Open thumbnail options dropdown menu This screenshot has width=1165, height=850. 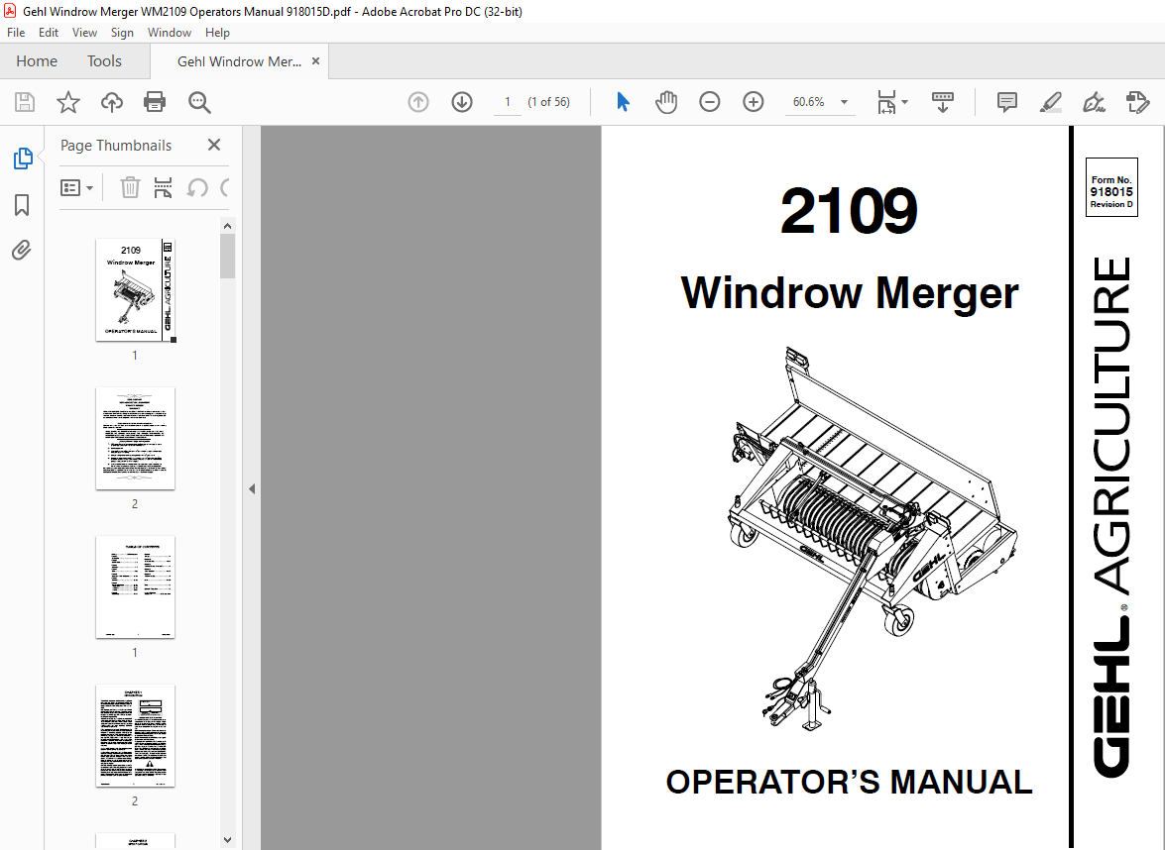76,188
